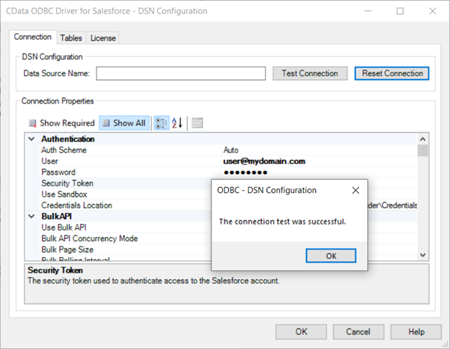This screenshot has height=349, width=450.
Task: Select the User property value field
Action: tap(317, 161)
